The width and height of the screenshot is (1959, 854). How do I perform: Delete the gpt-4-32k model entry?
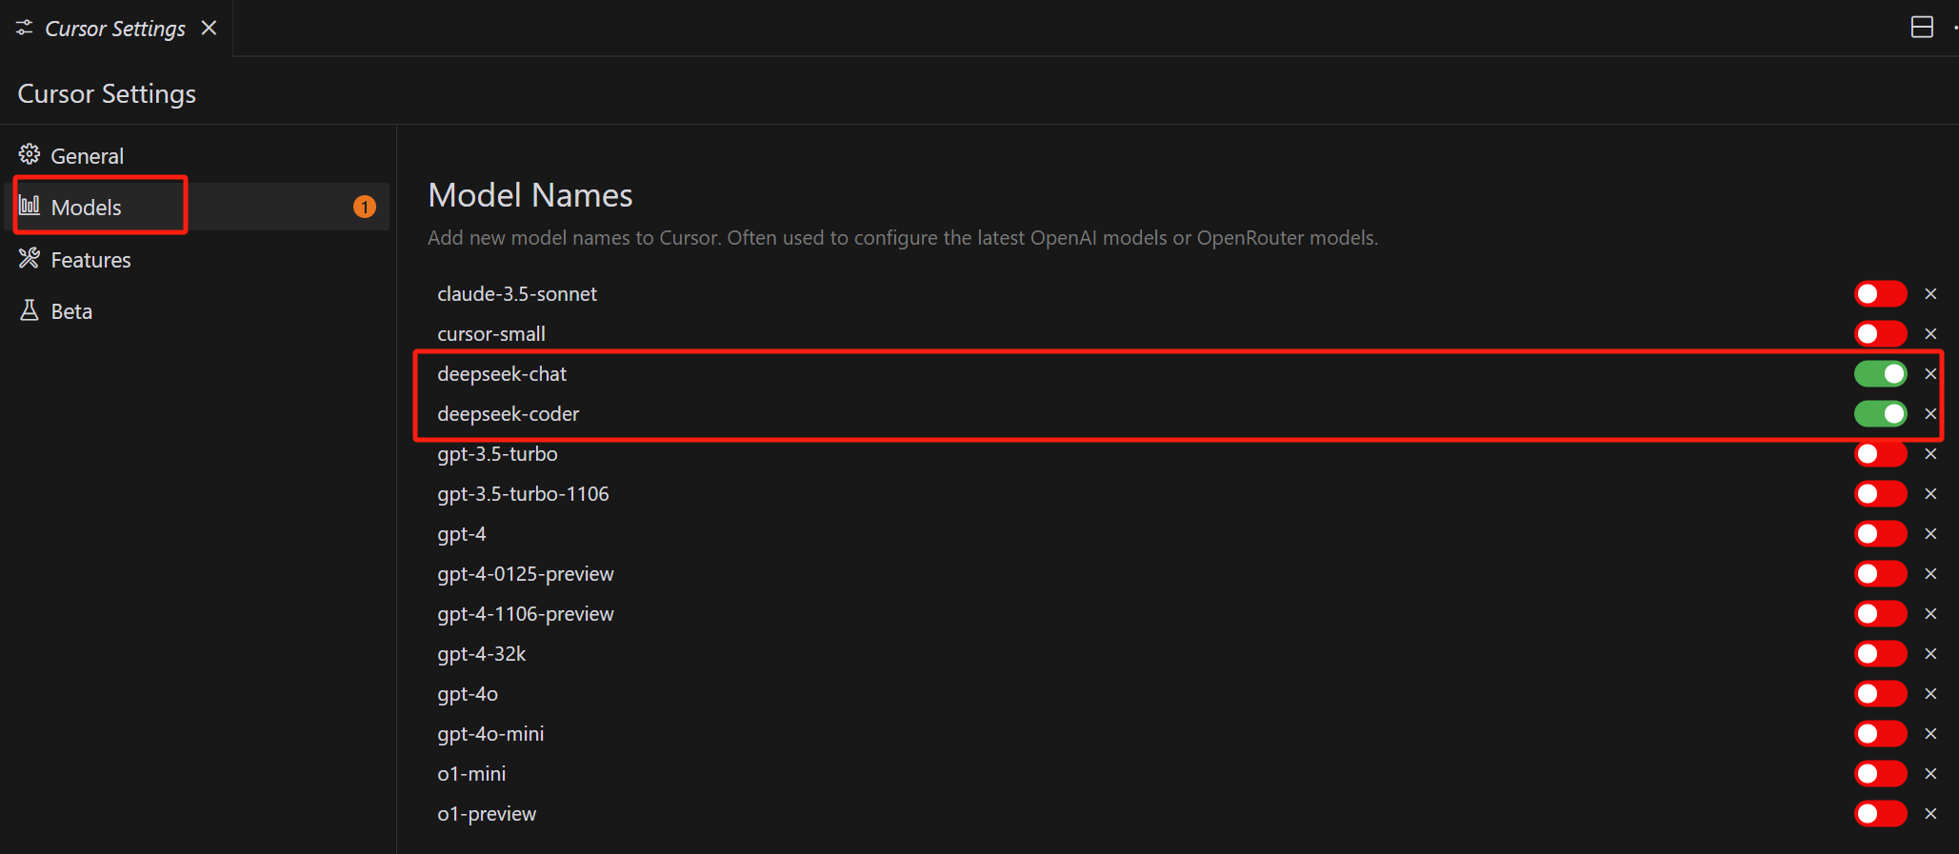[x=1930, y=654]
